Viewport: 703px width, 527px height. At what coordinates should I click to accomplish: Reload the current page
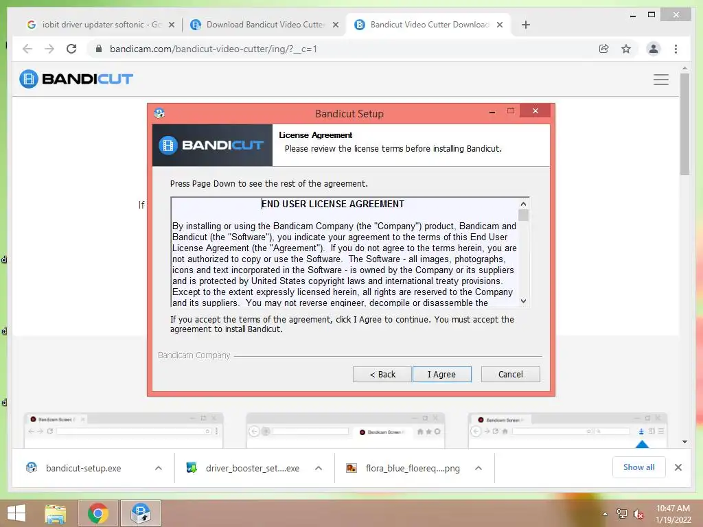click(x=71, y=49)
